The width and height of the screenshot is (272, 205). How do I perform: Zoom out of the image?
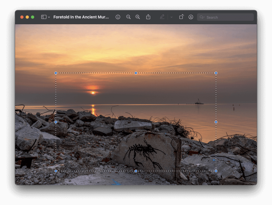click(x=128, y=17)
